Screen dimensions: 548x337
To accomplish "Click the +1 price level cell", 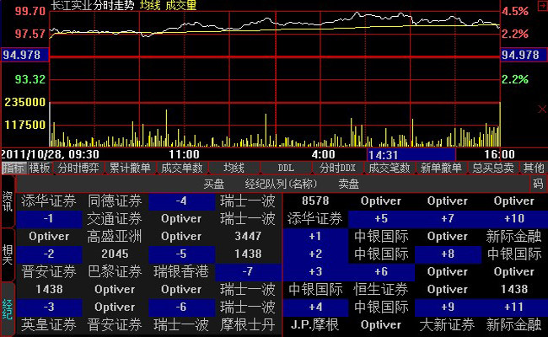I will coord(315,237).
